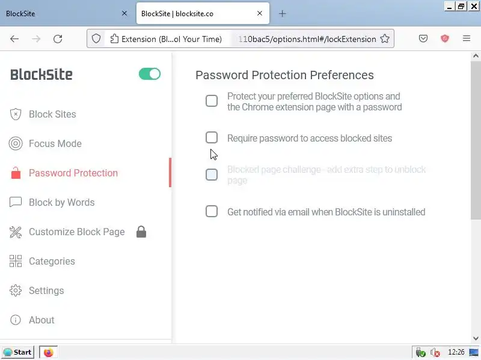Reload the current page

(58, 39)
